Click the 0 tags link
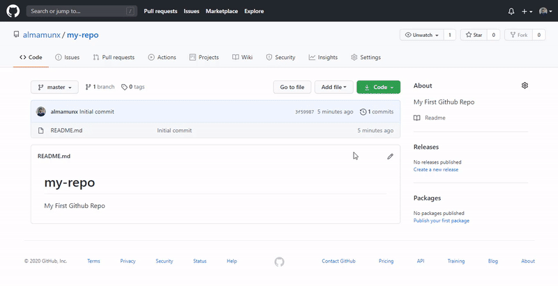The image size is (558, 286). pos(133,87)
